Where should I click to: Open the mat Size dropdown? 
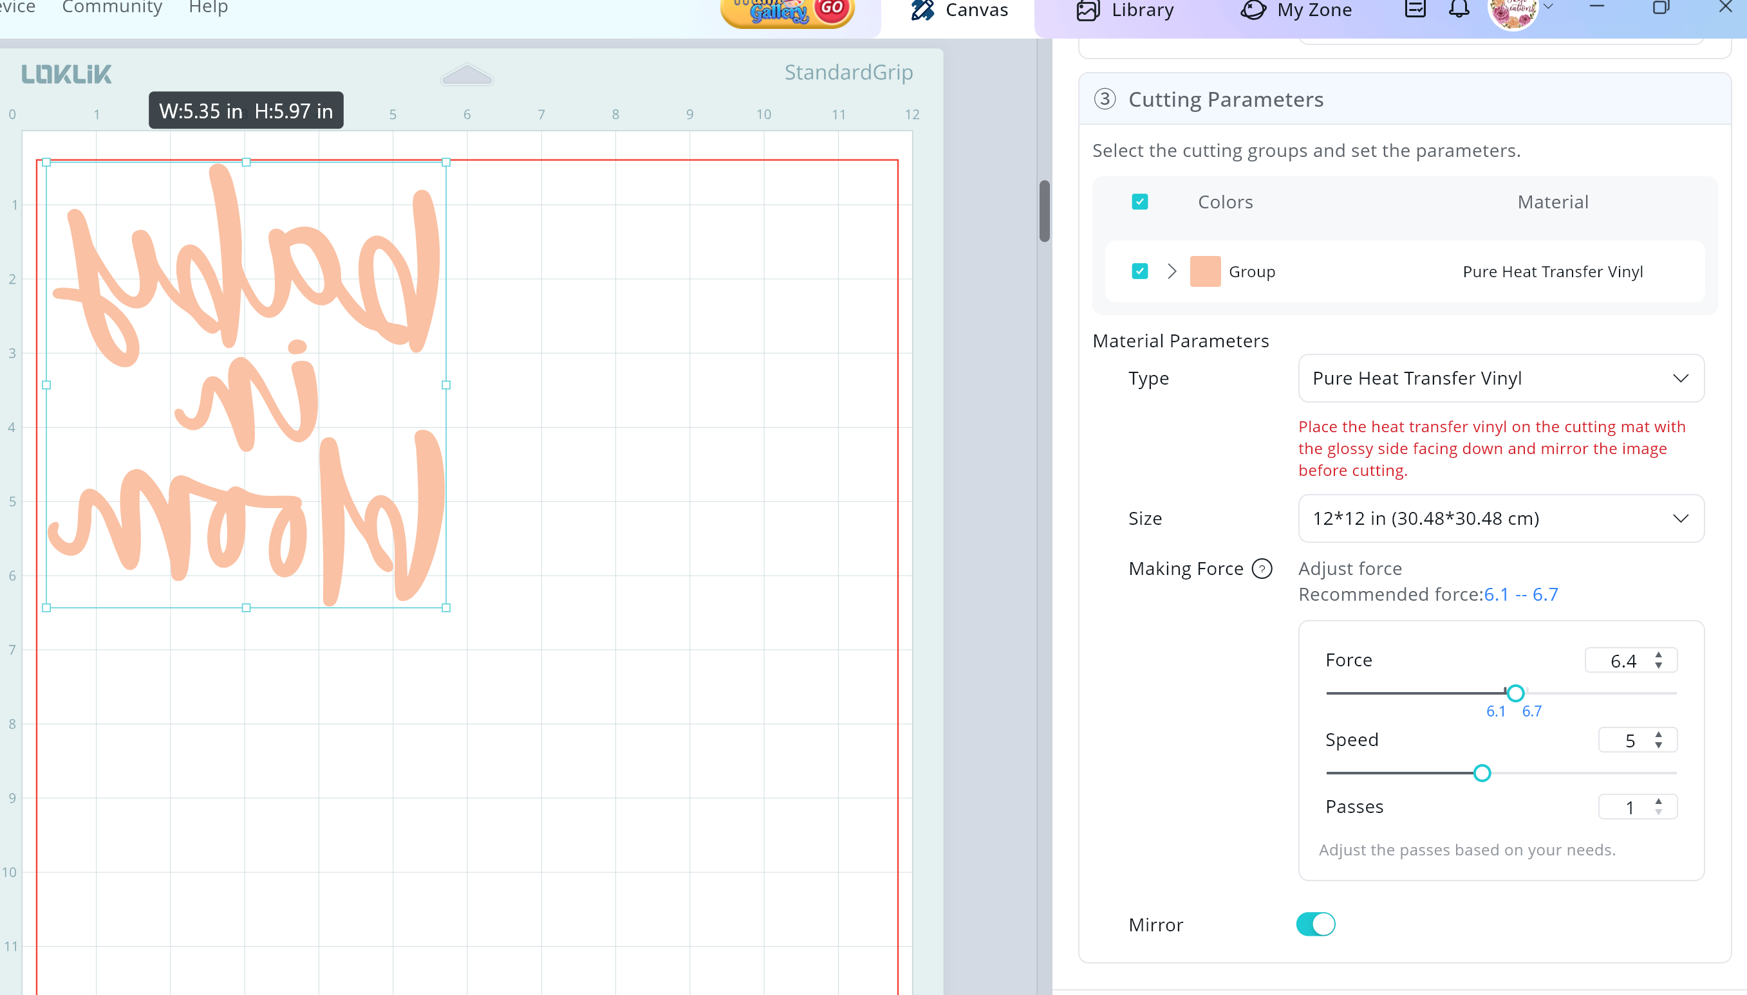[x=1501, y=518]
